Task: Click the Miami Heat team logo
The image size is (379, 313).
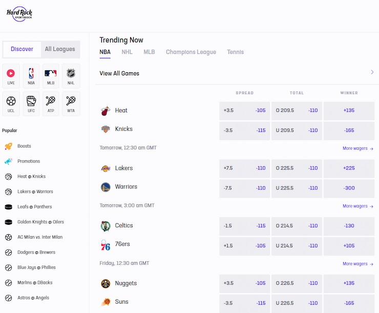Action: coord(106,111)
